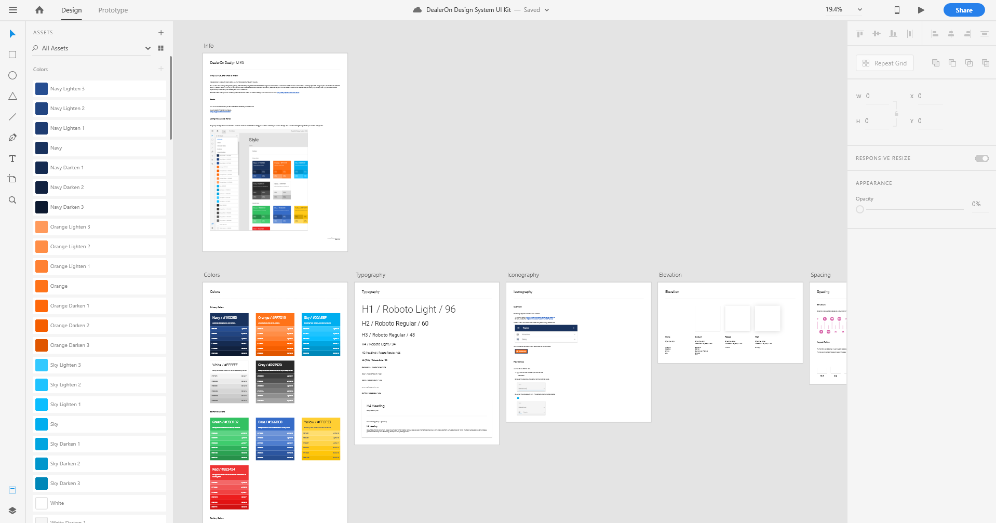The height and width of the screenshot is (523, 996).
Task: Align right edges icon
Action: [x=968, y=34]
